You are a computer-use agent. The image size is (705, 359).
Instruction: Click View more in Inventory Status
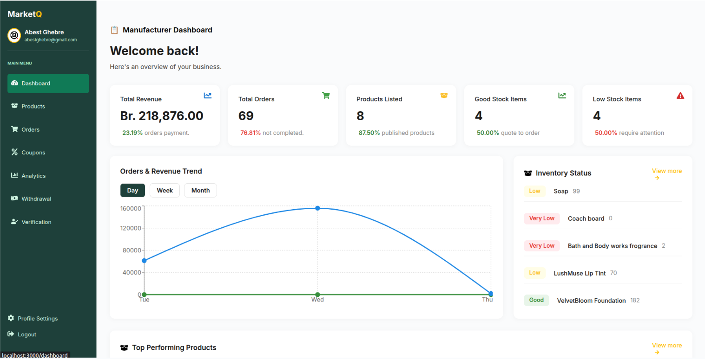pos(666,171)
